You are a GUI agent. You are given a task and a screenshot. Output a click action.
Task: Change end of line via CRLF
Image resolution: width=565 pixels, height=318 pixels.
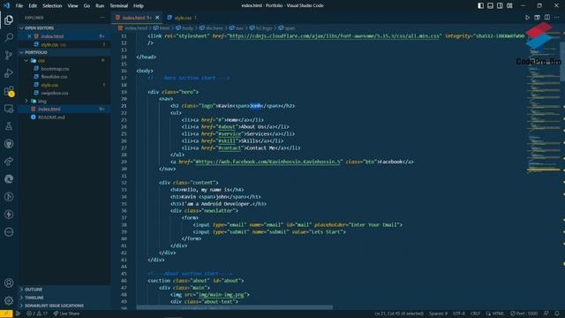[475, 314]
